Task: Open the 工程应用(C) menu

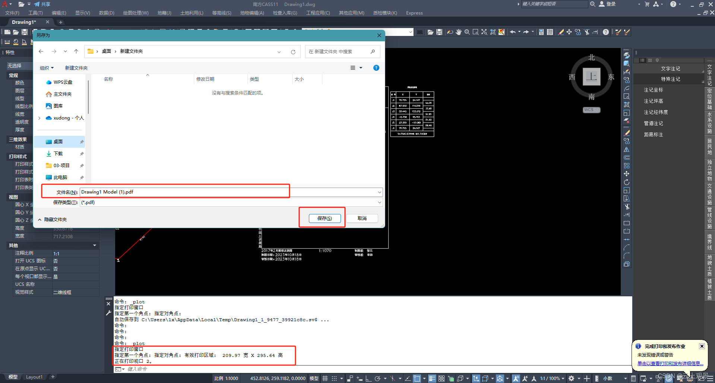Action: pyautogui.click(x=318, y=13)
